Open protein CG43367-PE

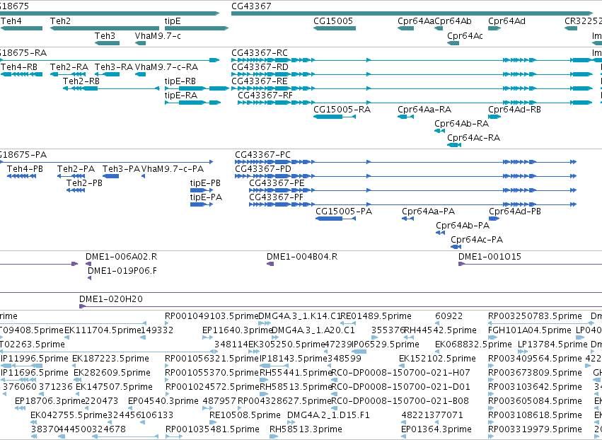[413, 190]
